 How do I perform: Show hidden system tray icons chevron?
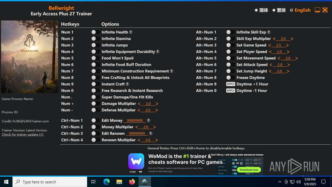click(280, 182)
